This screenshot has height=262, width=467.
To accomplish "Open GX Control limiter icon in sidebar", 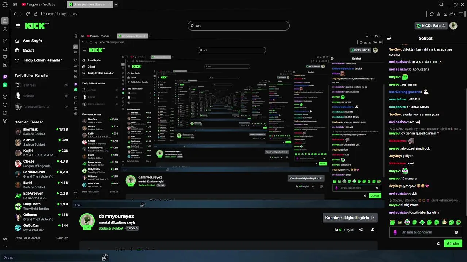I will coord(5,40).
